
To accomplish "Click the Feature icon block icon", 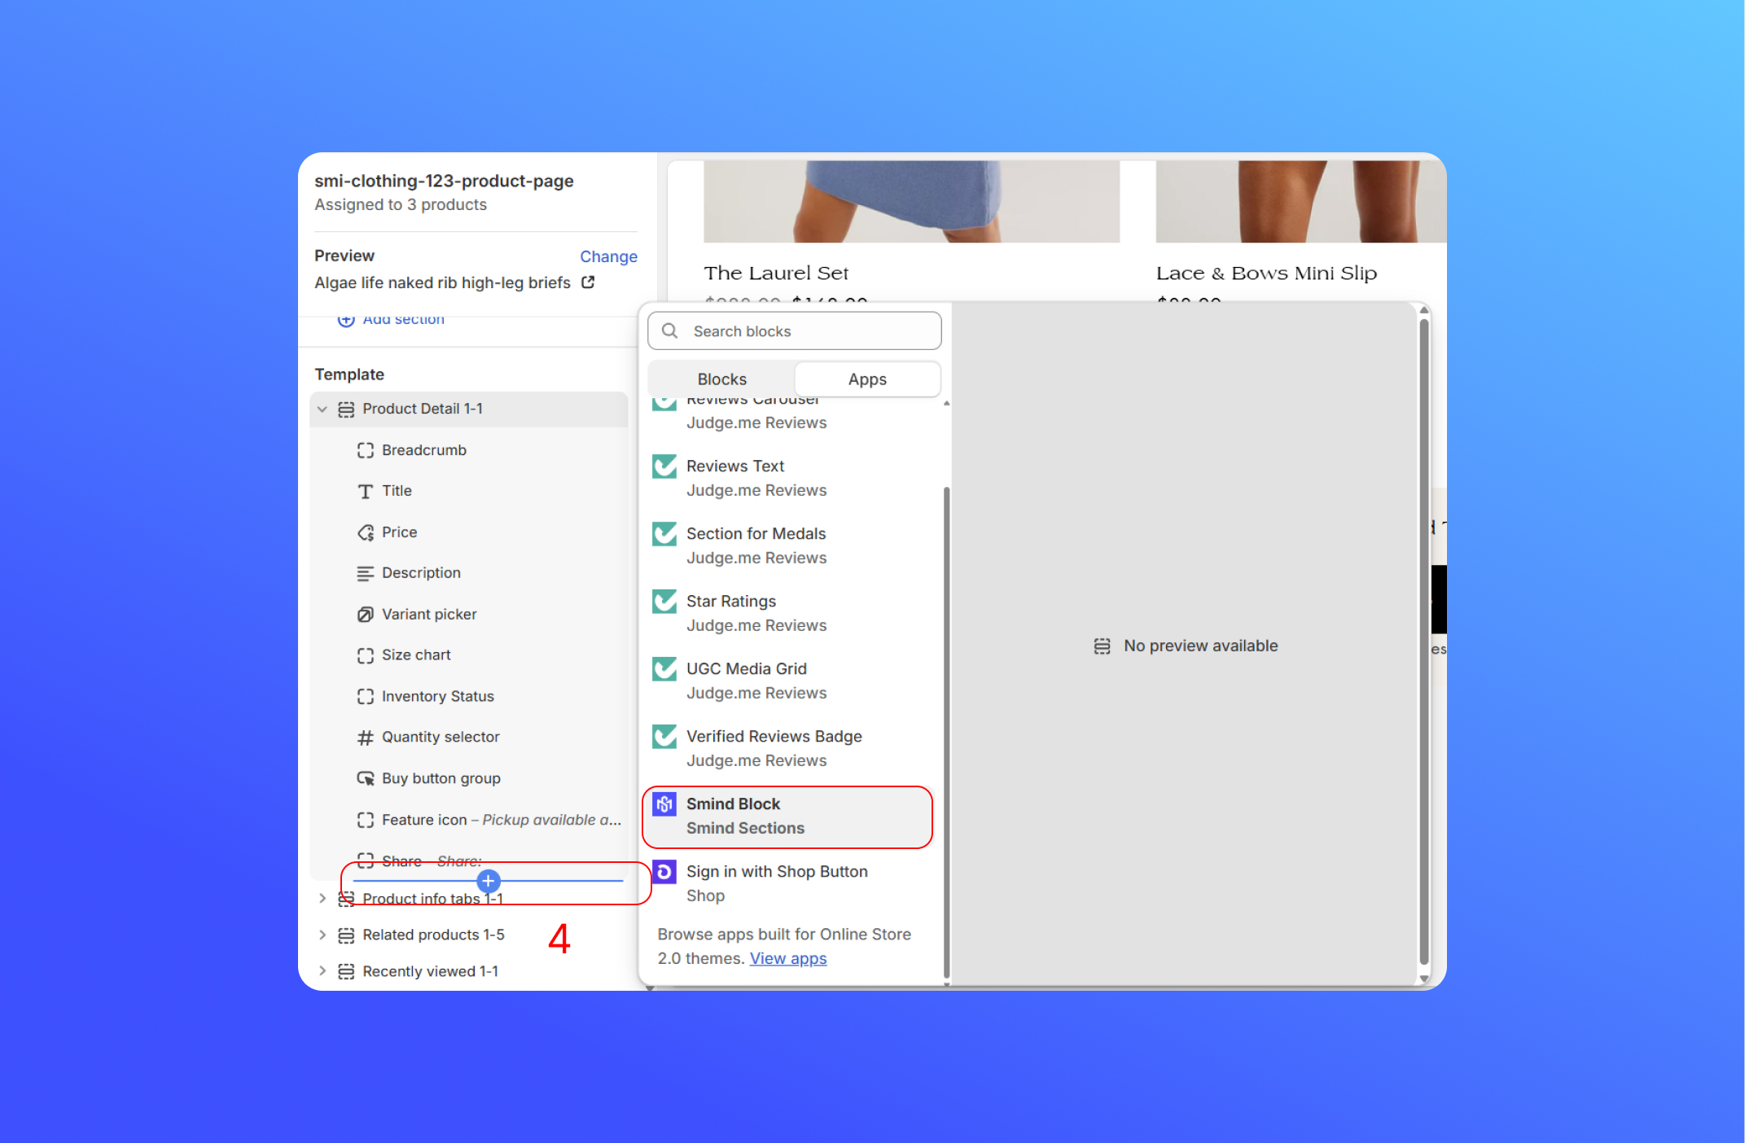I will click(x=366, y=821).
